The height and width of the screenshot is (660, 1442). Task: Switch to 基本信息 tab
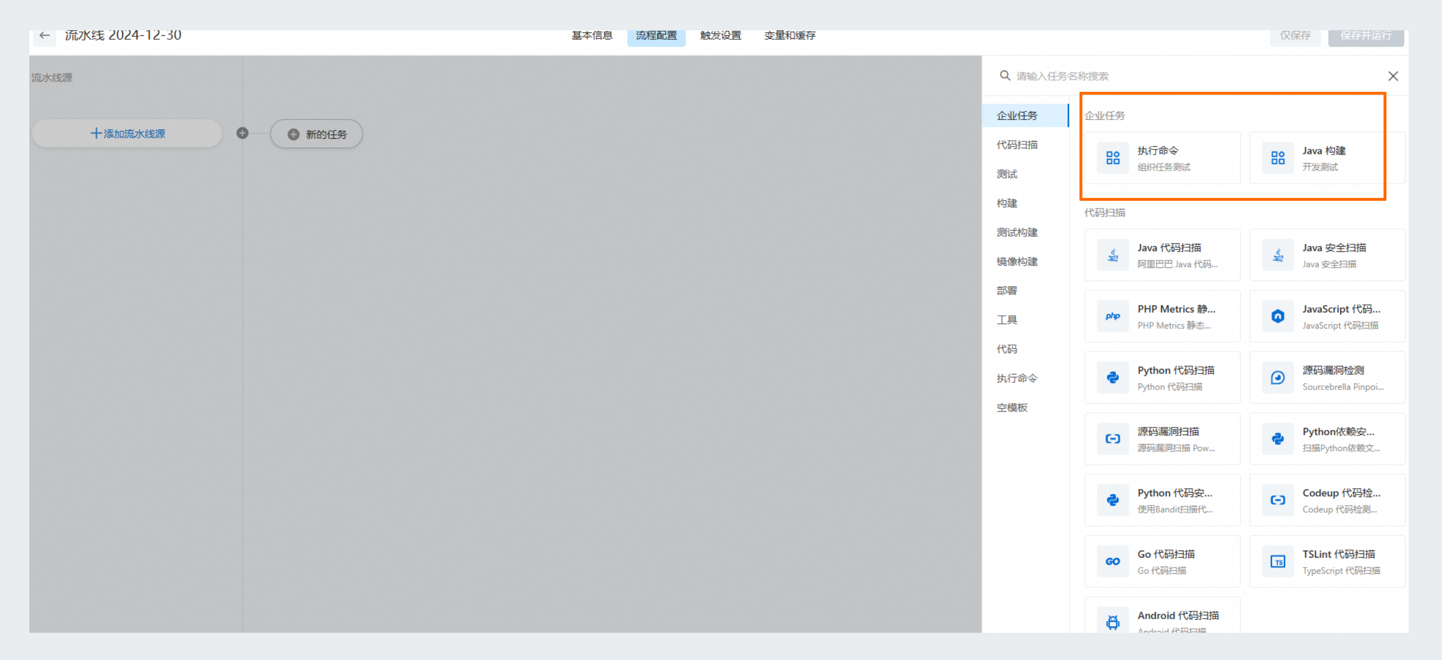[x=592, y=35]
